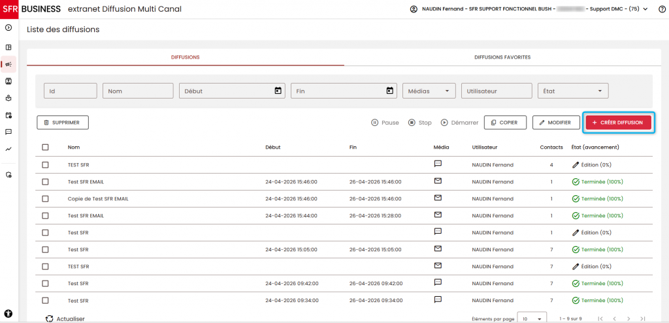Click into the Id filter field
669x323 pixels.
point(71,91)
